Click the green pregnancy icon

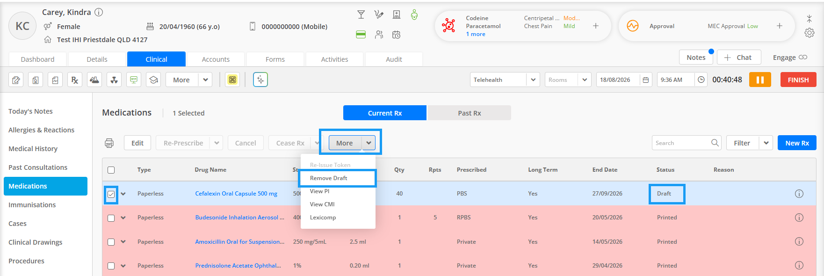[414, 15]
